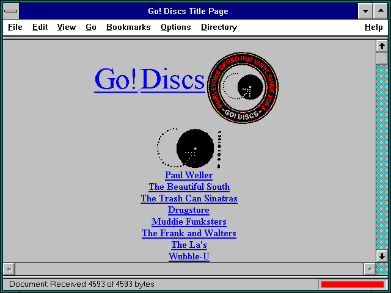Open The Trash Can Sinatras link
Screen dimensions: 391x293
pos(189,198)
